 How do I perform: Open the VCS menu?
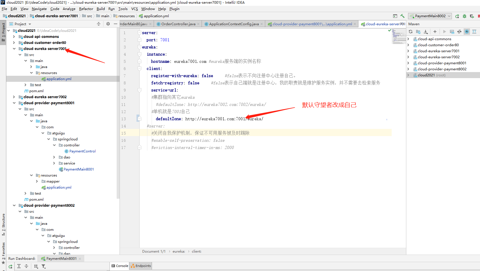(x=134, y=9)
